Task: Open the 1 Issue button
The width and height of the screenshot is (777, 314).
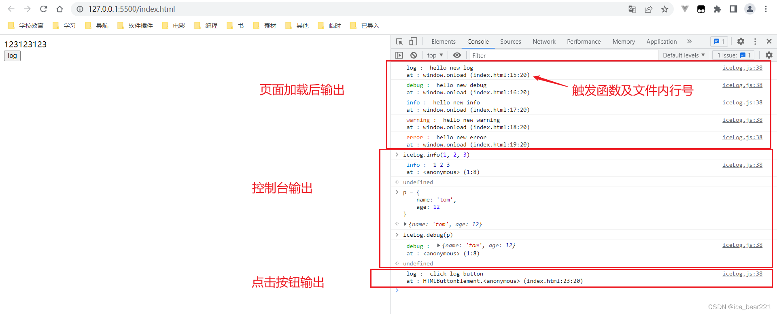Action: click(x=734, y=55)
